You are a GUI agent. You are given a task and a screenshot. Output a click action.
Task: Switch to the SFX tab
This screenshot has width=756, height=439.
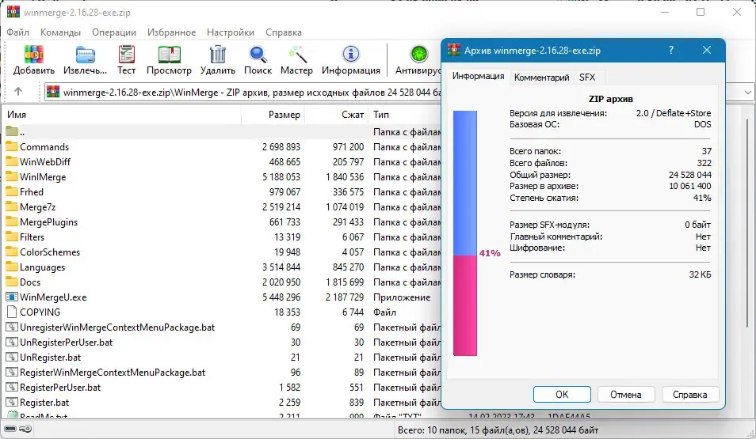(587, 78)
